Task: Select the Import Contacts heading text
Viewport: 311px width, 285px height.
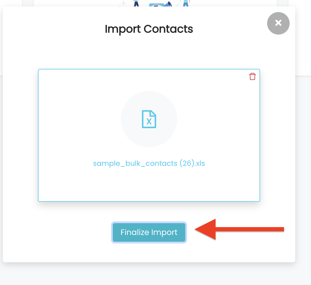Action: coord(149,29)
